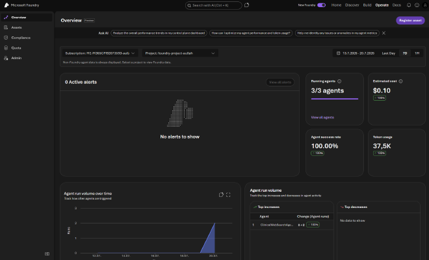Click the ClinicalWebSearchAge... agent row
429x260 pixels.
[291, 225]
